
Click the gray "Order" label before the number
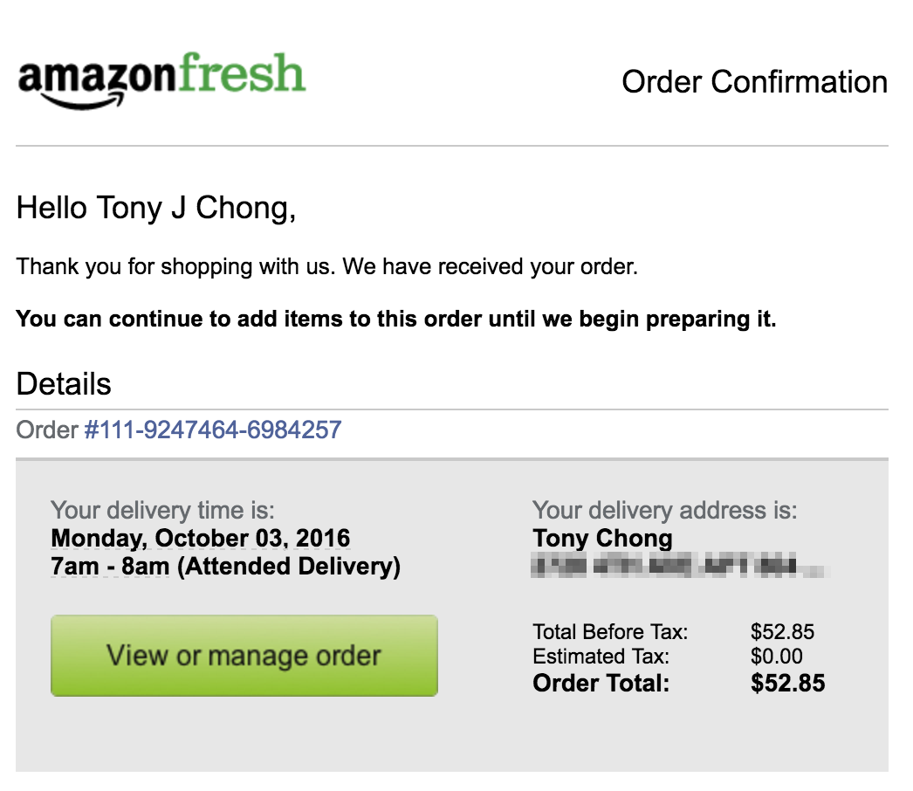46,430
